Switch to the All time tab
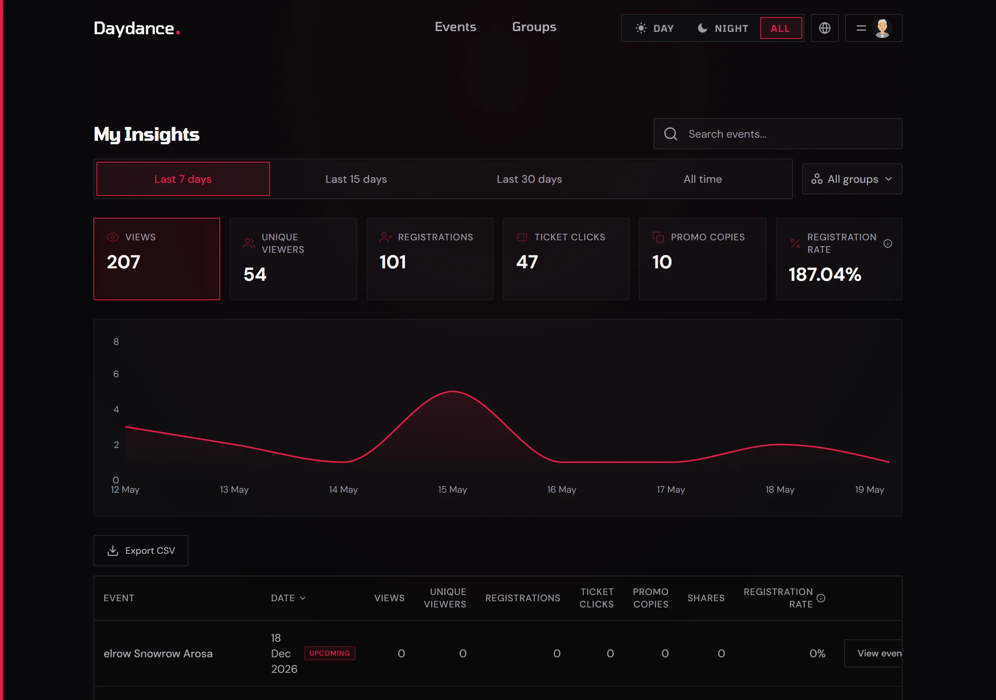 (x=703, y=179)
